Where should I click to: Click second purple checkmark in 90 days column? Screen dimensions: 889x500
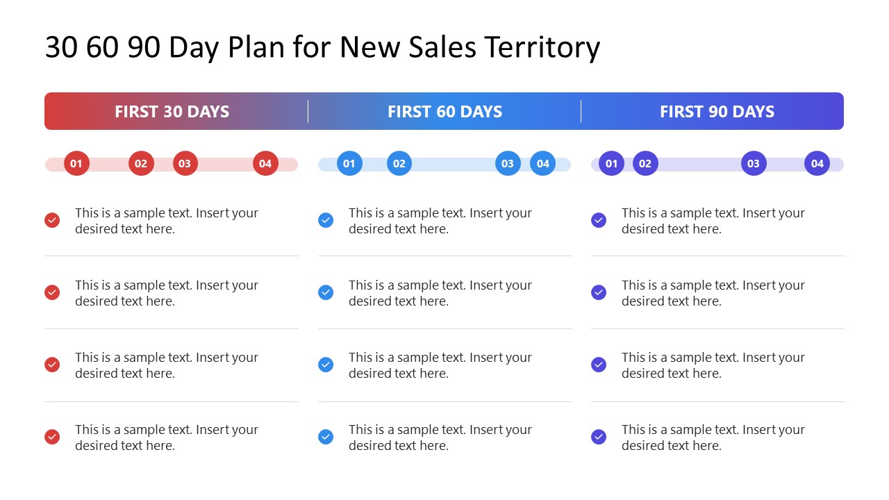pos(599,292)
